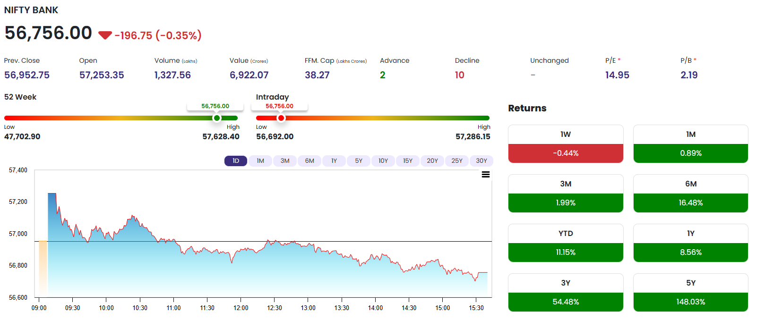
Task: Click the NIFTY BANK title
Action: click(x=31, y=10)
